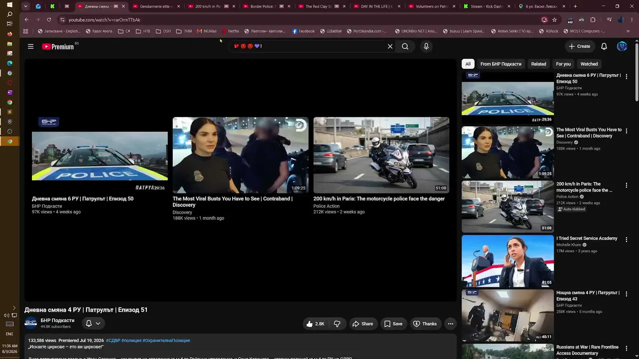Open the media controls icon in toolbar

point(610,20)
